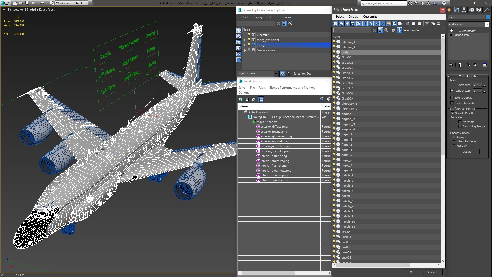Screen dimensions: 492x277
Task: Open Bitmap Performance and Memory menu
Action: 292,88
